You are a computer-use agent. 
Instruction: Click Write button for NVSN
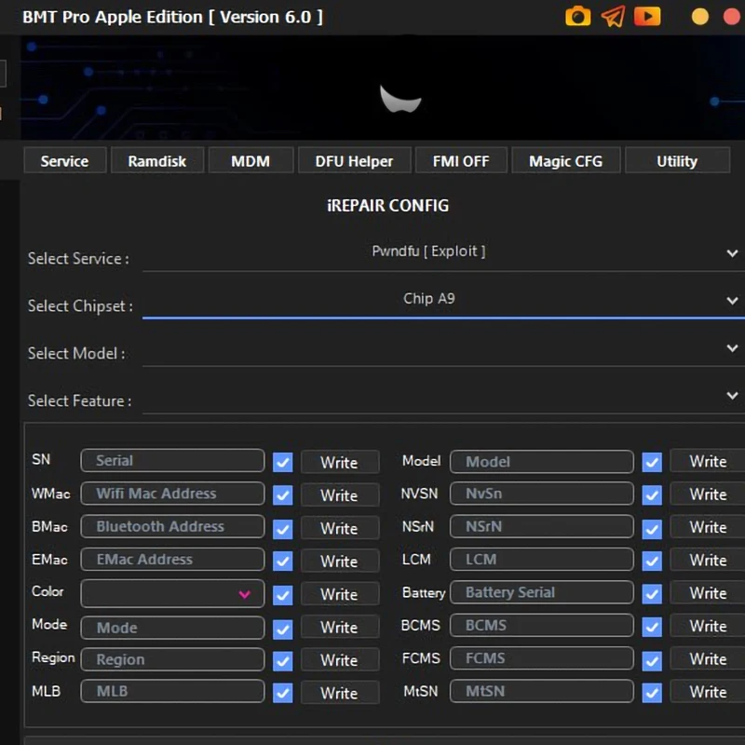(x=708, y=494)
